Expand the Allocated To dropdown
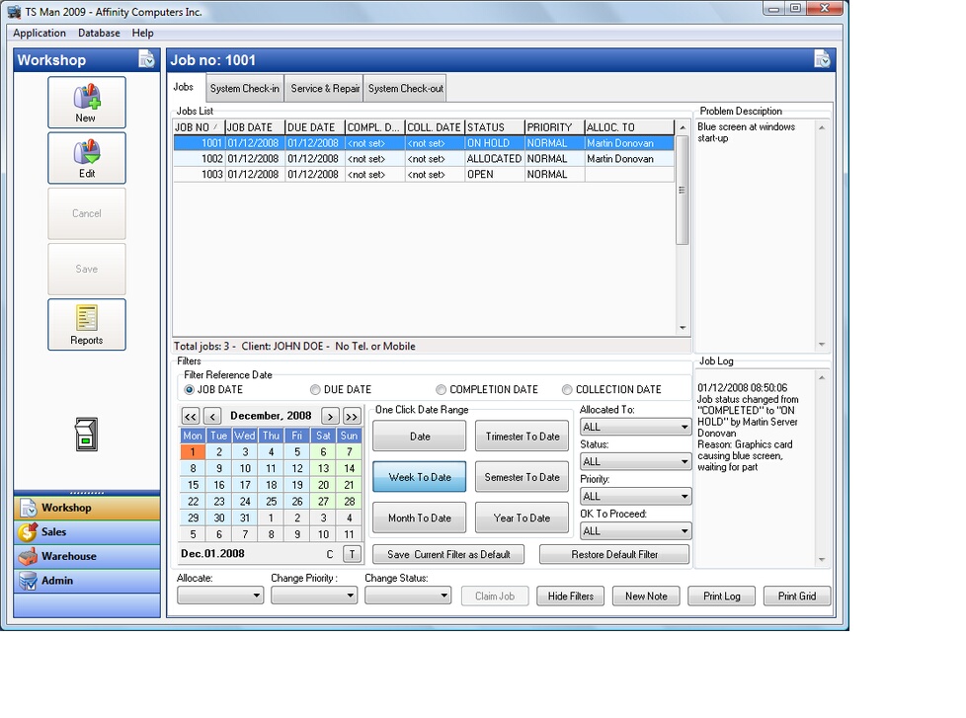The image size is (966, 718). (x=635, y=427)
